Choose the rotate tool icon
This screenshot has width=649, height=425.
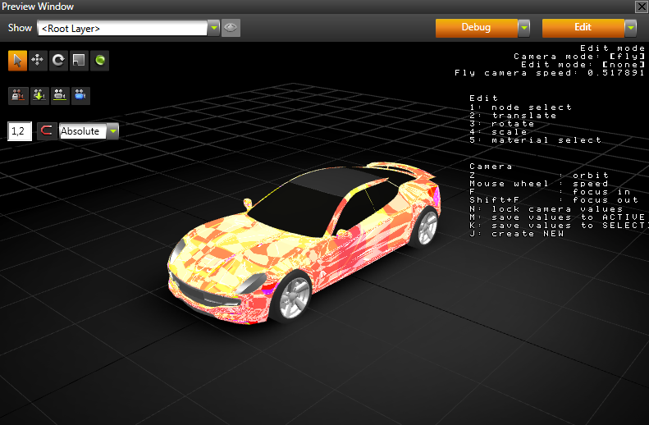58,60
